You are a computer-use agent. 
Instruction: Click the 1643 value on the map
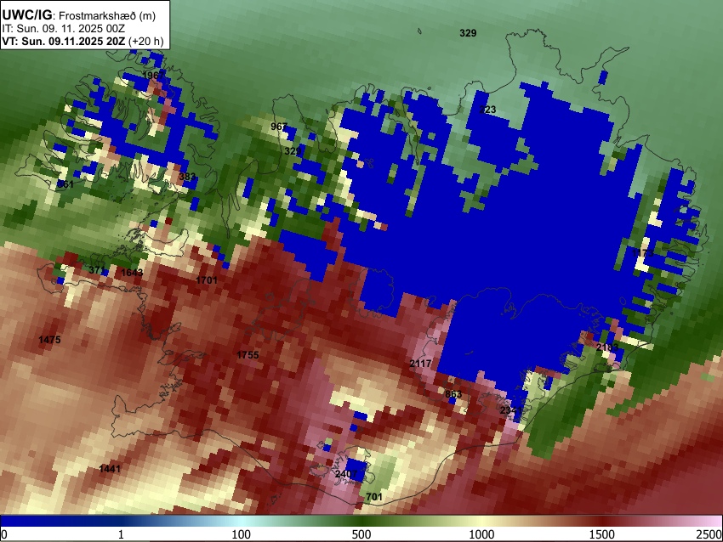(x=132, y=272)
